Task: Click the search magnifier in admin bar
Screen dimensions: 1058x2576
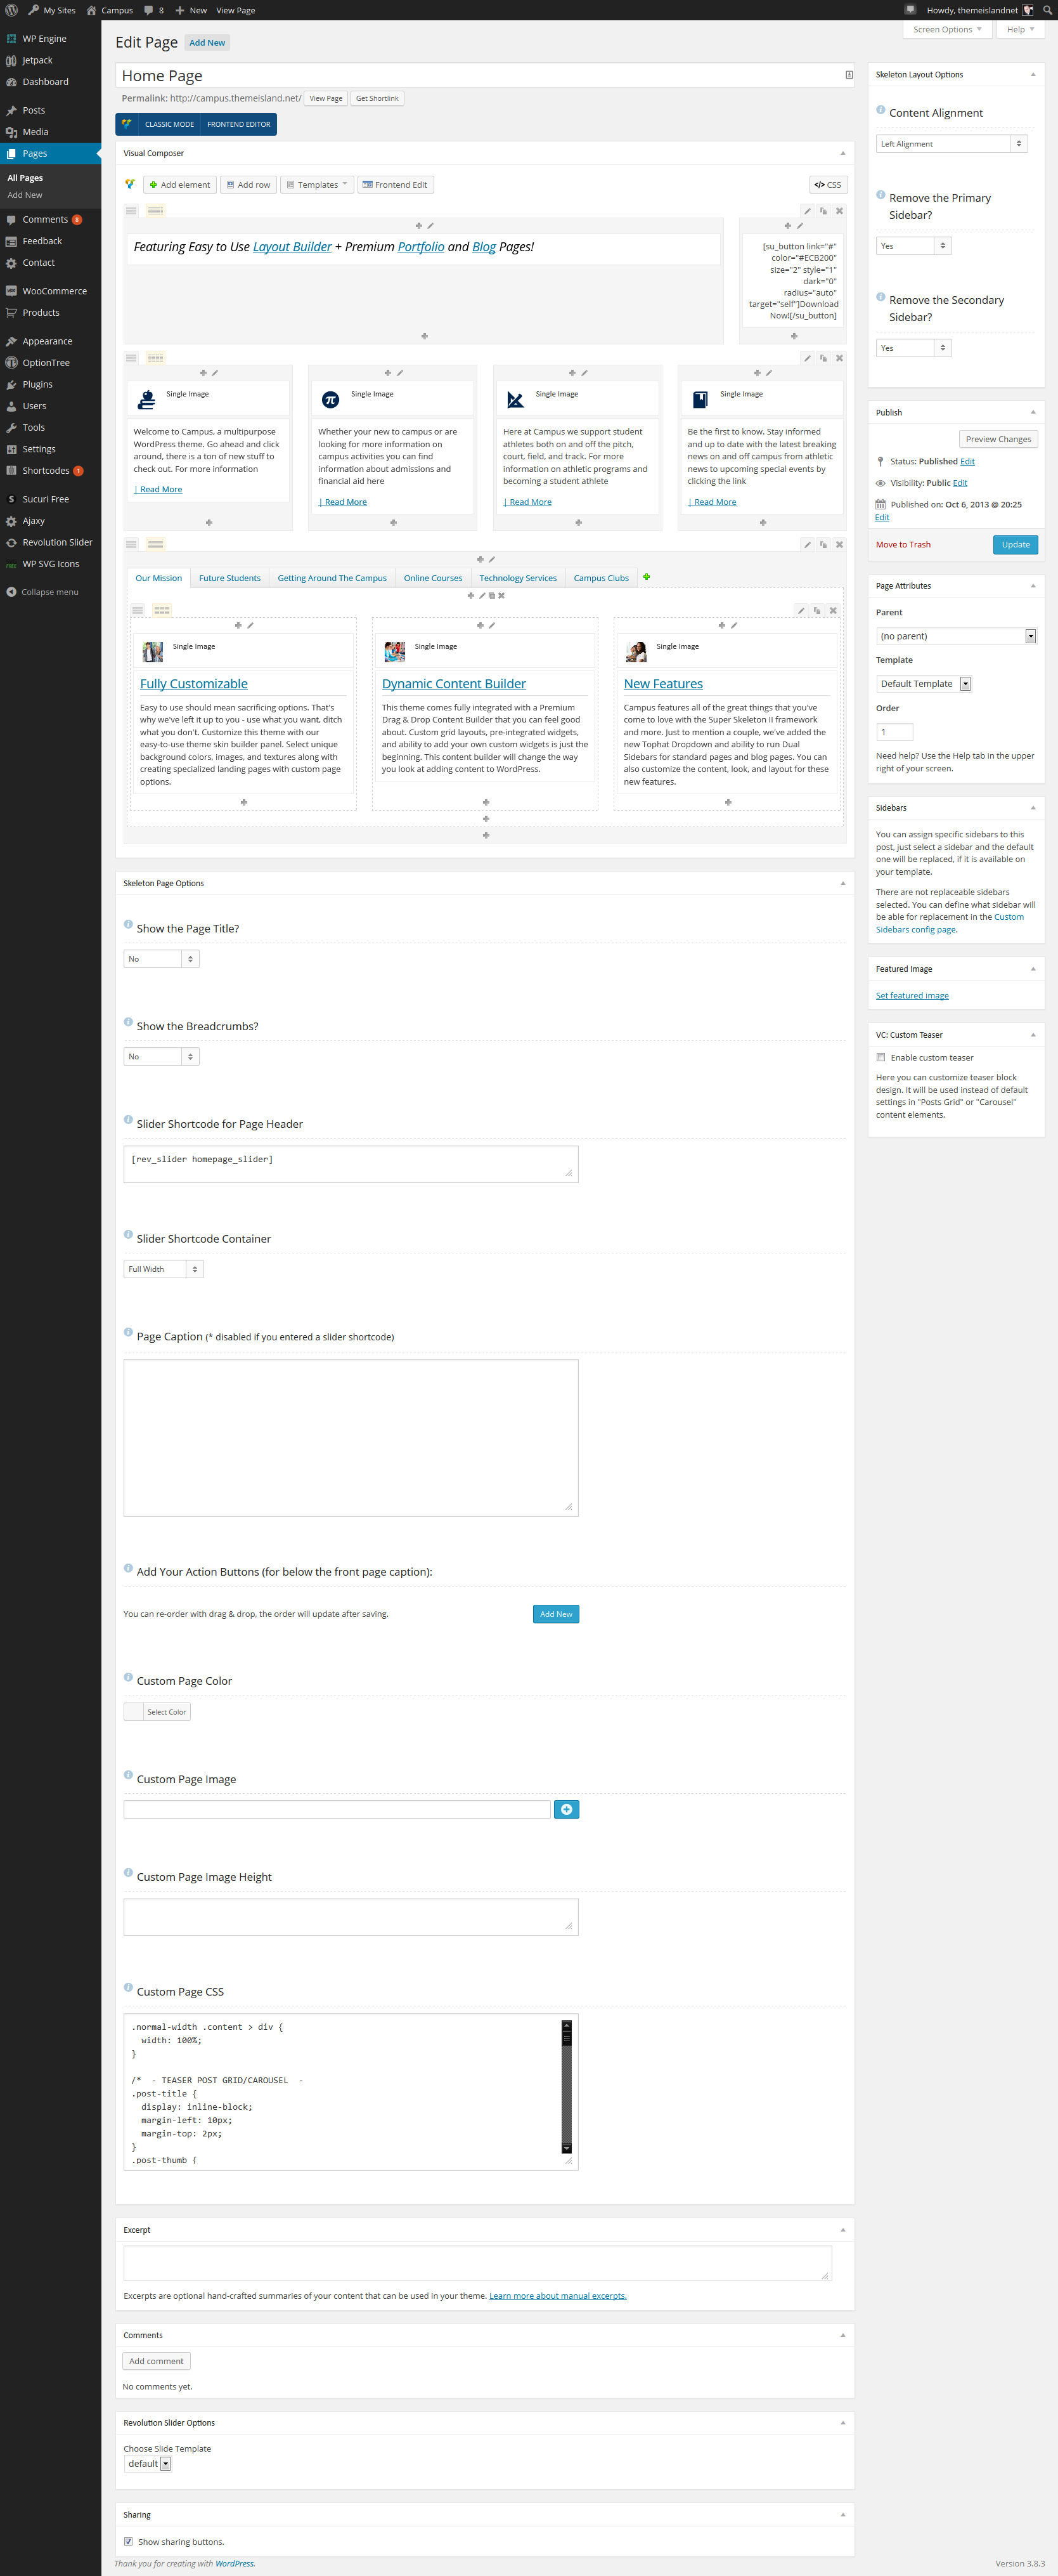Action: pyautogui.click(x=1047, y=10)
